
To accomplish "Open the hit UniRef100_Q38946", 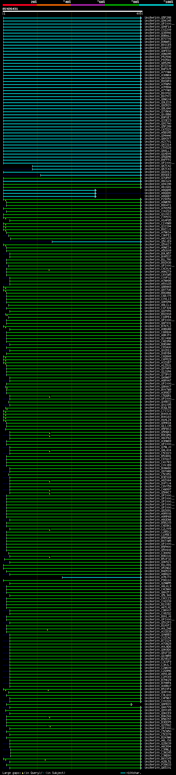I will (x=158, y=33).
